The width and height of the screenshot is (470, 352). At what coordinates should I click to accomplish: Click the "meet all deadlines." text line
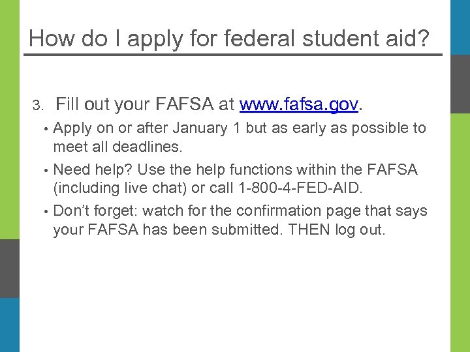[119, 147]
